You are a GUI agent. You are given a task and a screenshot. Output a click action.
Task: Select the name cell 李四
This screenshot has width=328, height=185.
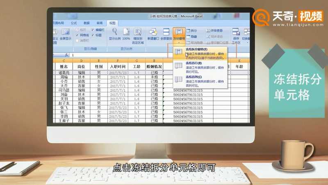(x=64, y=116)
